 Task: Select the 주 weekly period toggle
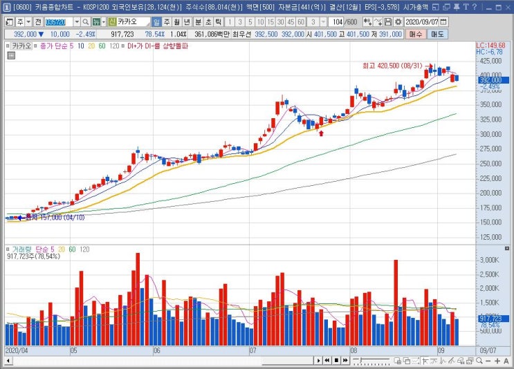[167, 22]
